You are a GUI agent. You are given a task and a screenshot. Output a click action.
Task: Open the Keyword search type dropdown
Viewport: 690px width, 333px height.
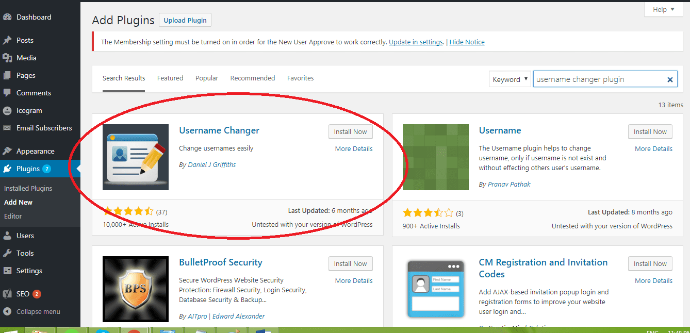click(x=510, y=79)
